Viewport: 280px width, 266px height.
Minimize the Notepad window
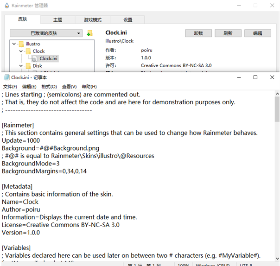pos(239,77)
